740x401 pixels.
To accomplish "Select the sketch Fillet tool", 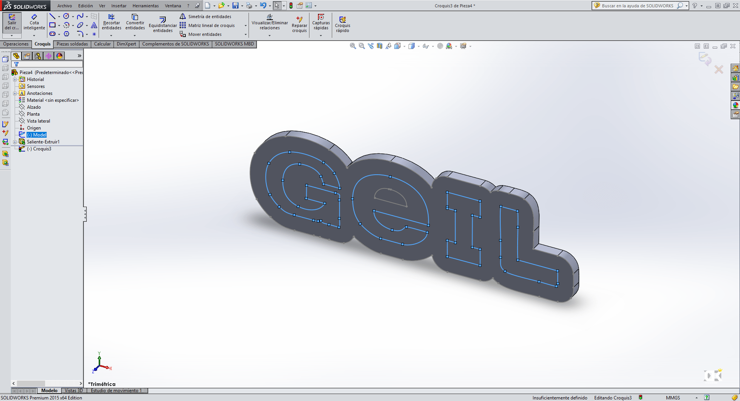I will click(x=80, y=34).
